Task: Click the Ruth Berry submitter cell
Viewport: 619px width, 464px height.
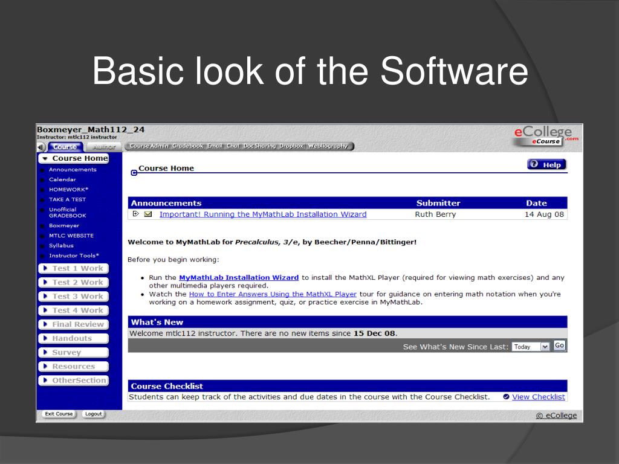Action: pyautogui.click(x=435, y=214)
